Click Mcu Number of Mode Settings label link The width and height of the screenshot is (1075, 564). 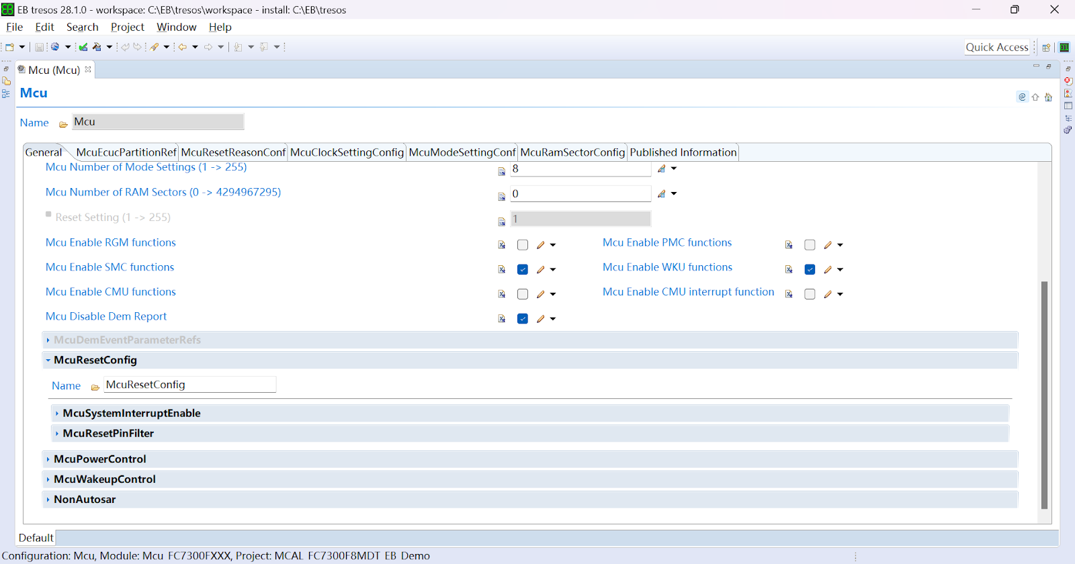[146, 167]
